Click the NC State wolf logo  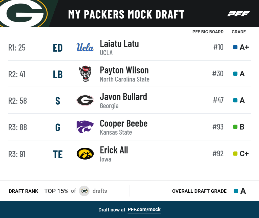[85, 74]
